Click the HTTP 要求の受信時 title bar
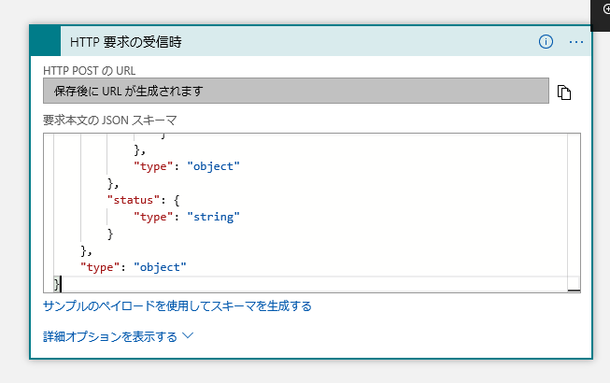 [x=311, y=41]
